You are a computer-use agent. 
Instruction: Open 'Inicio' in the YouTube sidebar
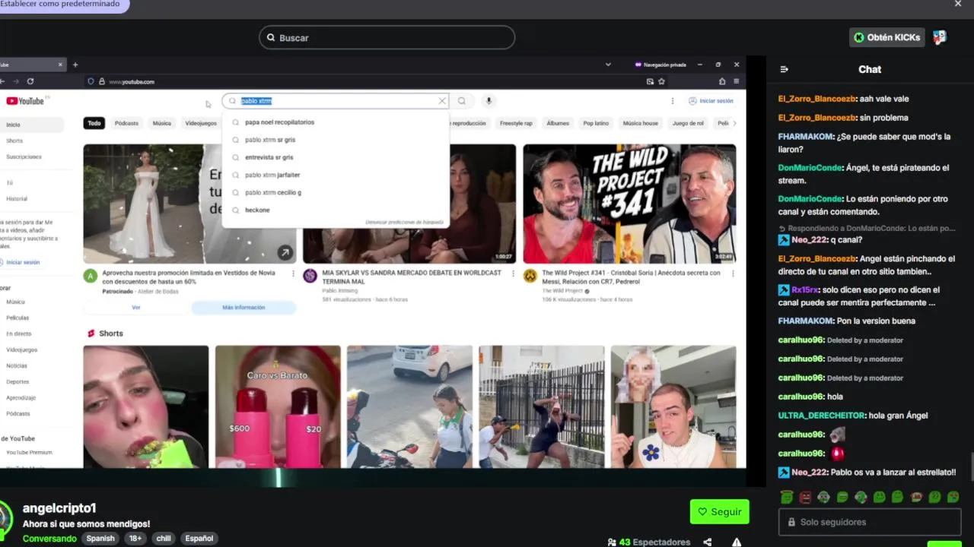(30, 125)
